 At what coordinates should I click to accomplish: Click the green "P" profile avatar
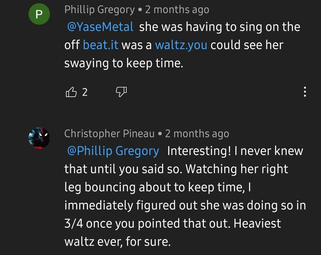[x=39, y=14]
